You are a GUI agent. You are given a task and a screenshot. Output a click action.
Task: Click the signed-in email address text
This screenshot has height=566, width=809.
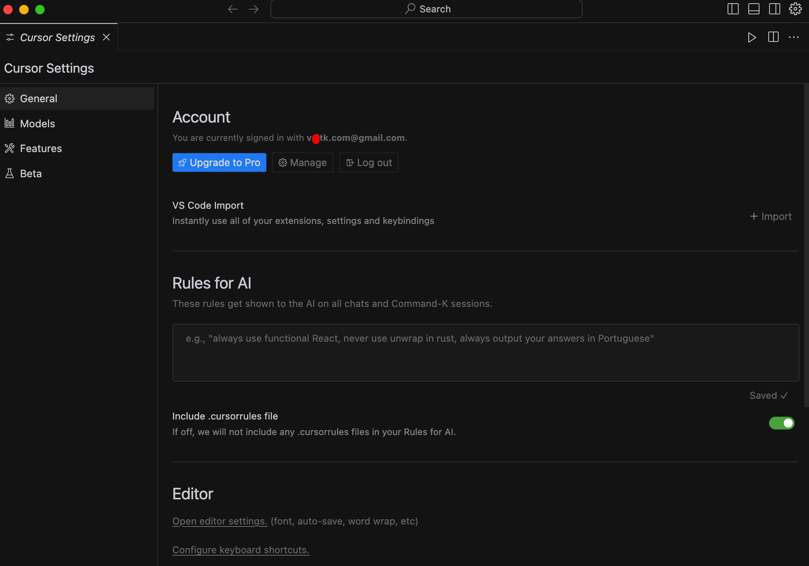pos(356,138)
